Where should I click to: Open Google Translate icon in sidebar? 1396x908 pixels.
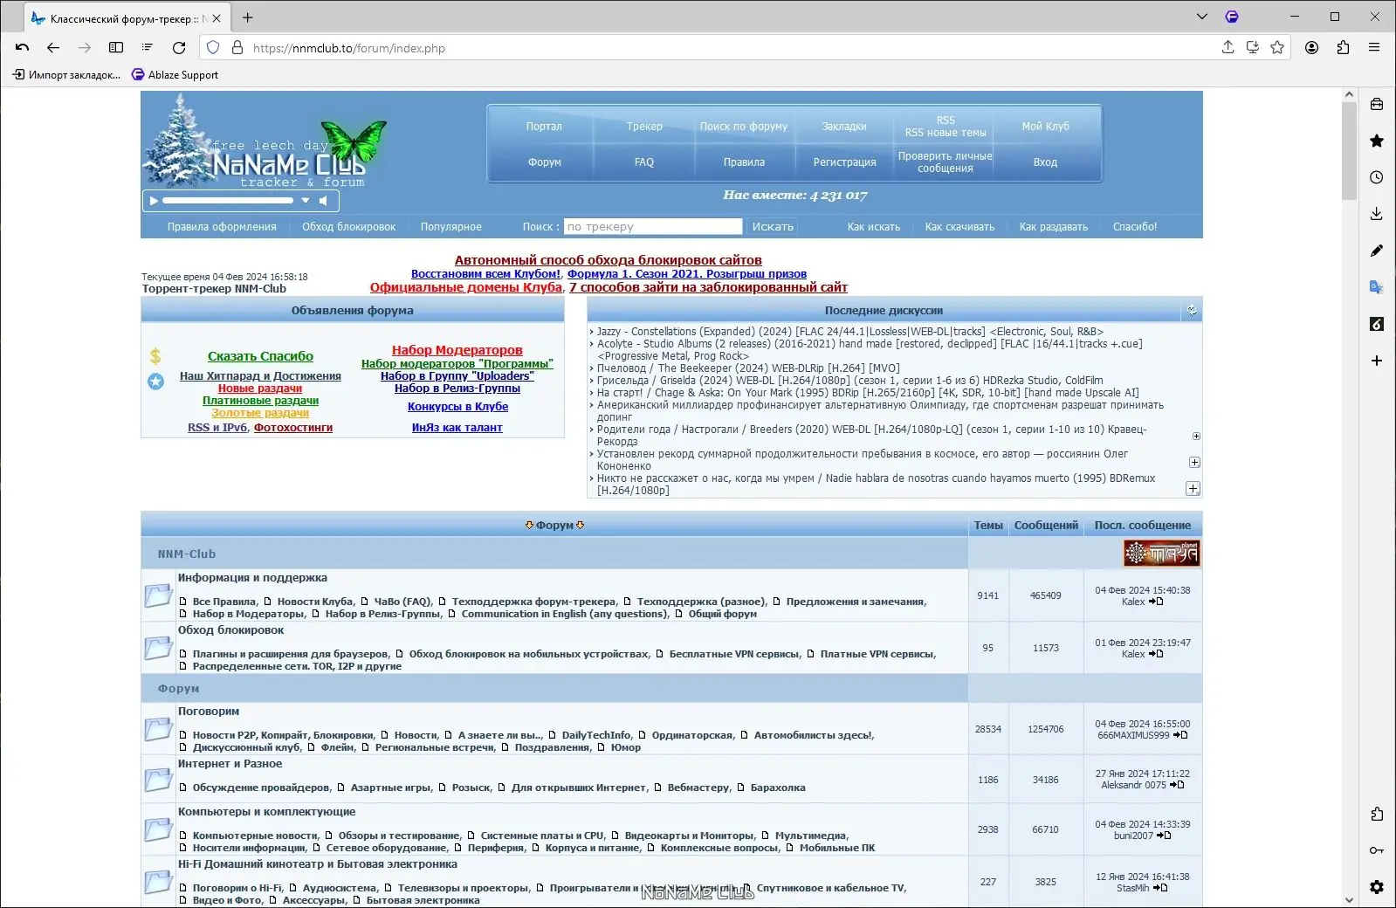coord(1377,287)
